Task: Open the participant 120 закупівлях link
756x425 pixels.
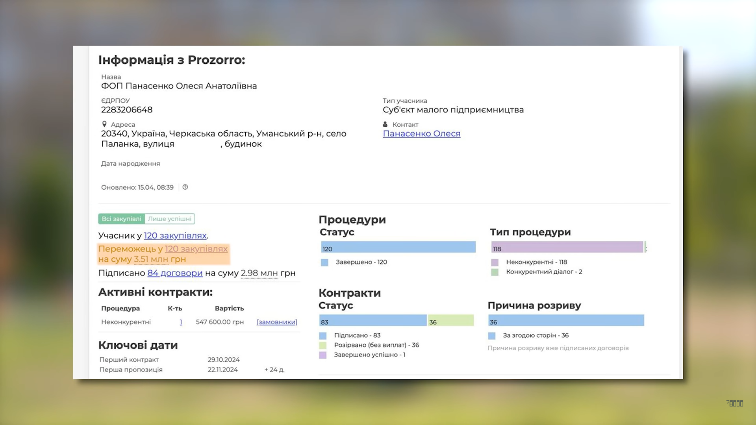Action: (175, 236)
